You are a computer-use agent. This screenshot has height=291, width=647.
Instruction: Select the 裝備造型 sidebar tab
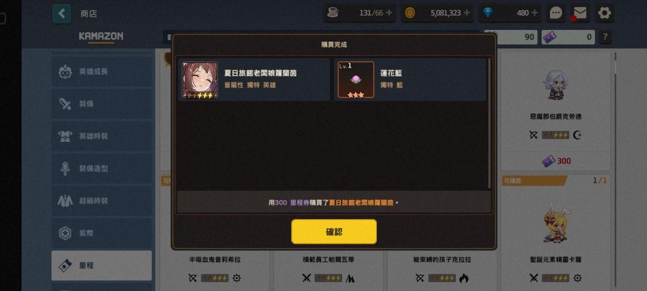(x=101, y=169)
